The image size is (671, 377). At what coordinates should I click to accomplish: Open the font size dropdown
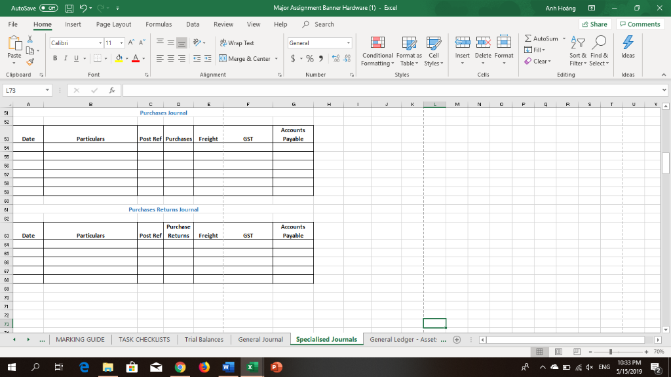pyautogui.click(x=121, y=43)
